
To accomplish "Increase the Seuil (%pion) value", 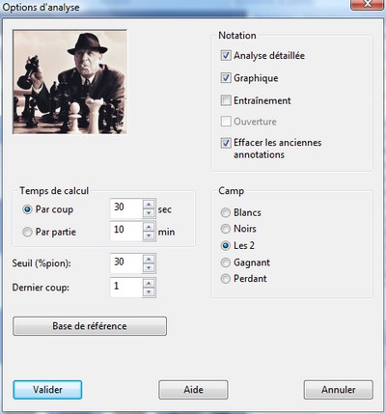I will [x=149, y=259].
